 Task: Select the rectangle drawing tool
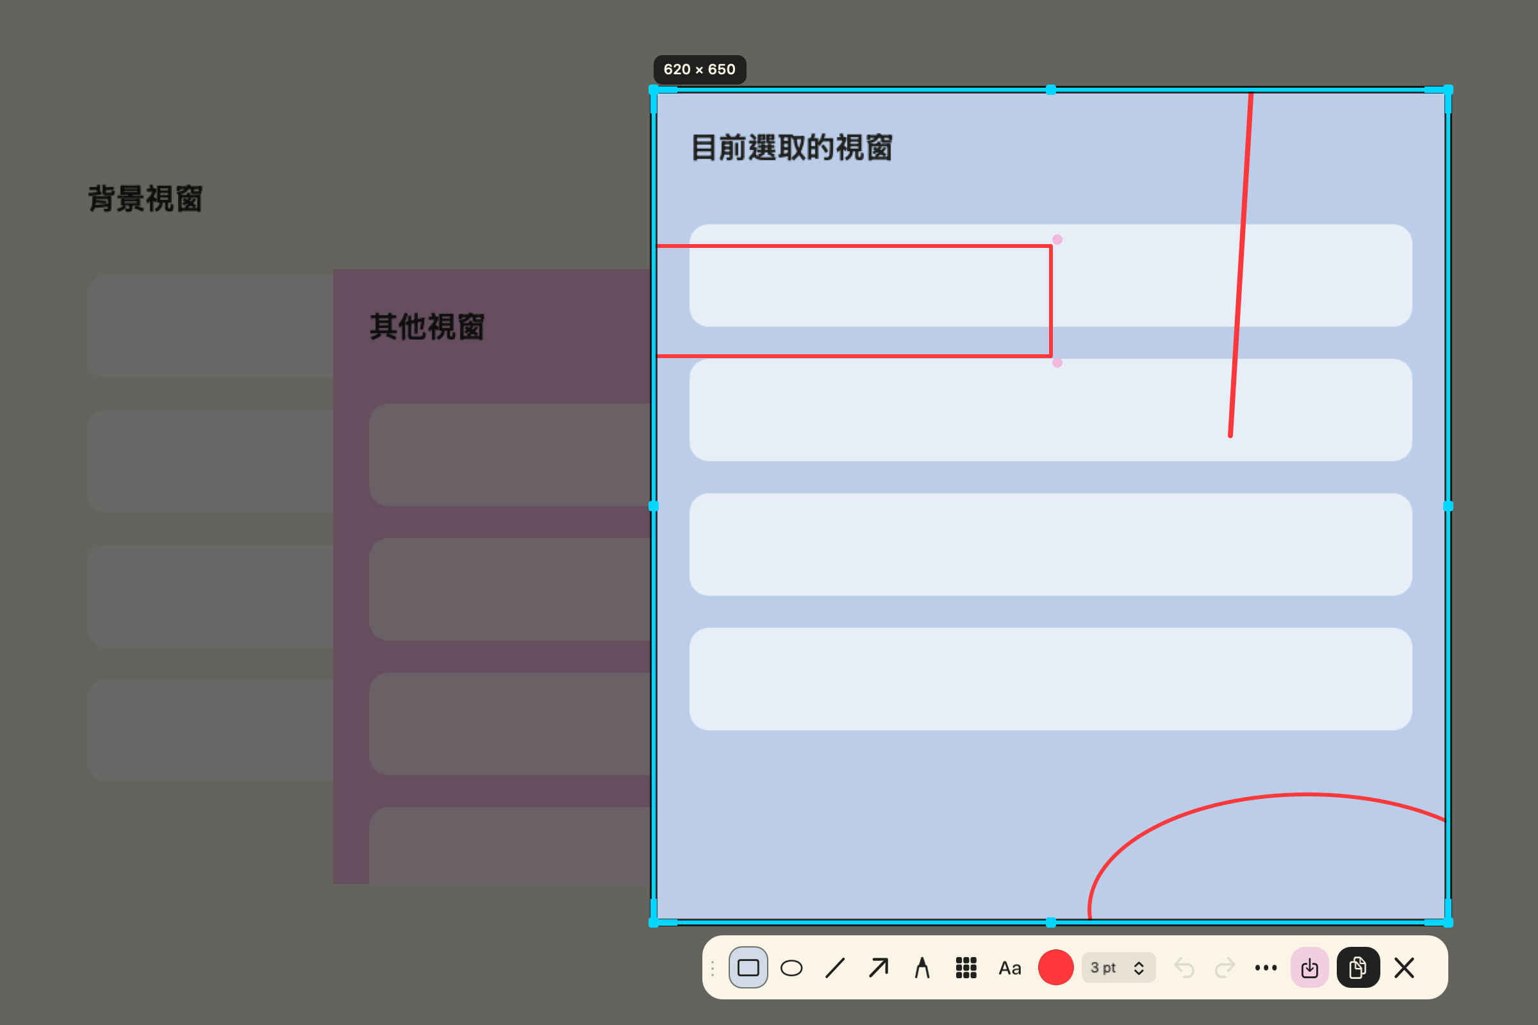748,967
